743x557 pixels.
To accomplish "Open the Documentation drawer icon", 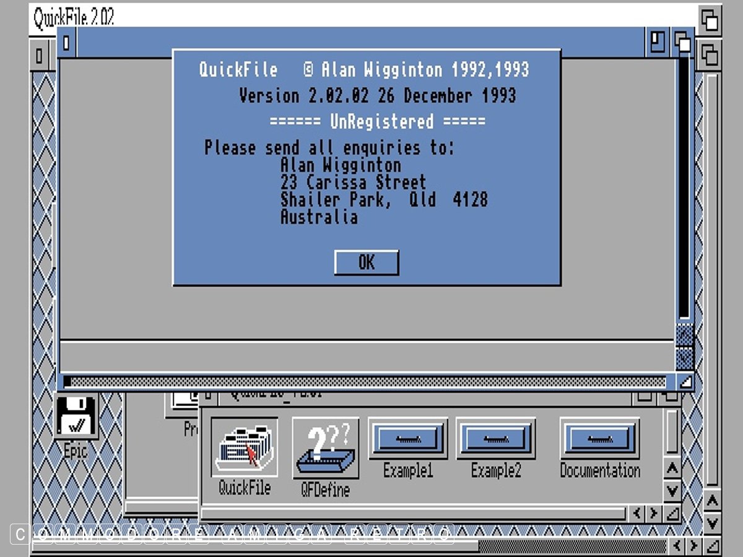I will click(599, 438).
